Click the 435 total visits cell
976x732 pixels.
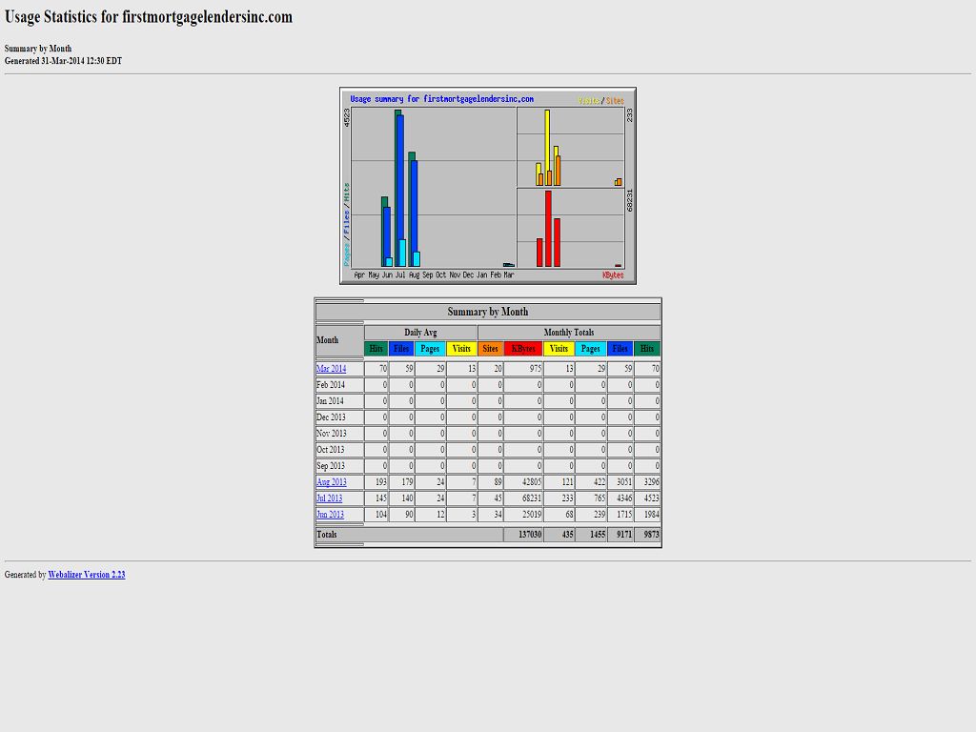click(x=559, y=534)
